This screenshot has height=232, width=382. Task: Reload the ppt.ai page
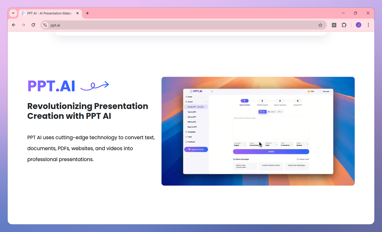point(33,25)
